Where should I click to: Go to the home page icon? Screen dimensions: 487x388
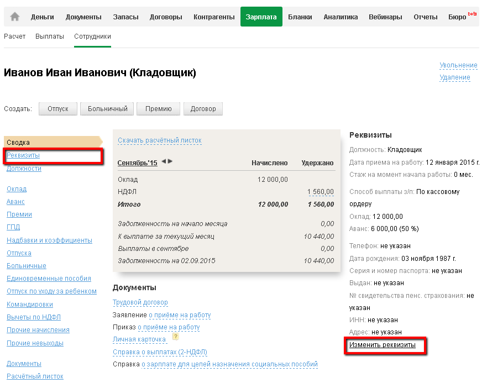(15, 17)
